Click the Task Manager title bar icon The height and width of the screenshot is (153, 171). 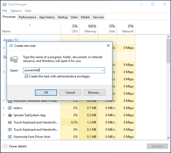click(x=4, y=4)
